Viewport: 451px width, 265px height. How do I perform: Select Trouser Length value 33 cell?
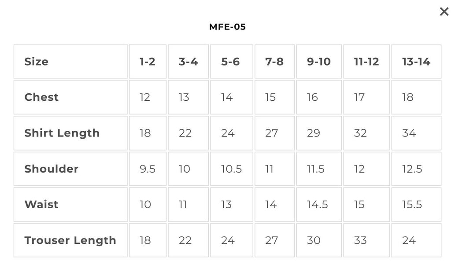tap(366, 240)
